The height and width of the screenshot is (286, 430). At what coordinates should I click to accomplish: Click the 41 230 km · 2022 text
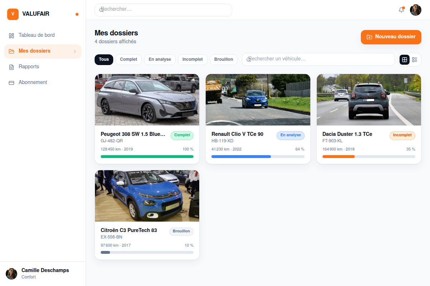click(x=226, y=149)
